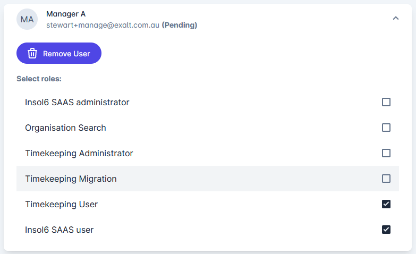Screen dimensions: 416x254
Task: Tick the Timekeeping Administrator checkbox
Action: [386, 153]
